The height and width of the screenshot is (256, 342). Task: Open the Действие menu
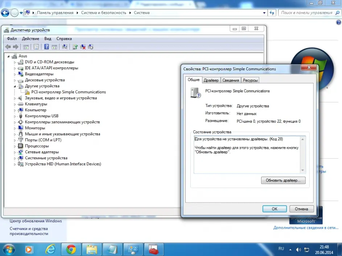click(x=30, y=39)
